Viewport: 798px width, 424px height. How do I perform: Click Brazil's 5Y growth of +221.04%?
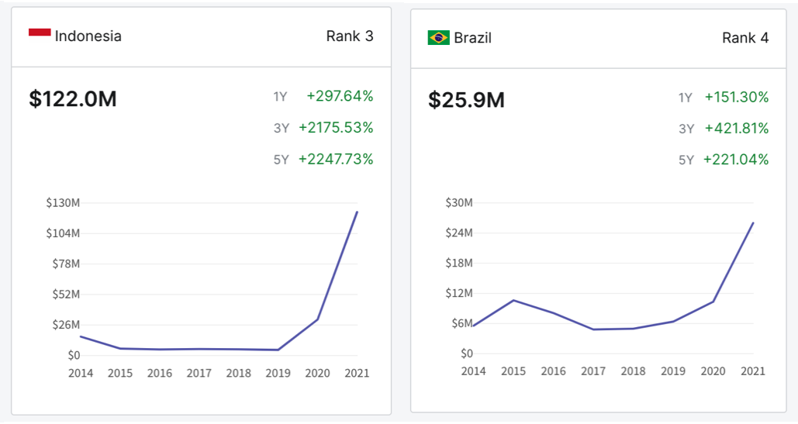pos(736,160)
